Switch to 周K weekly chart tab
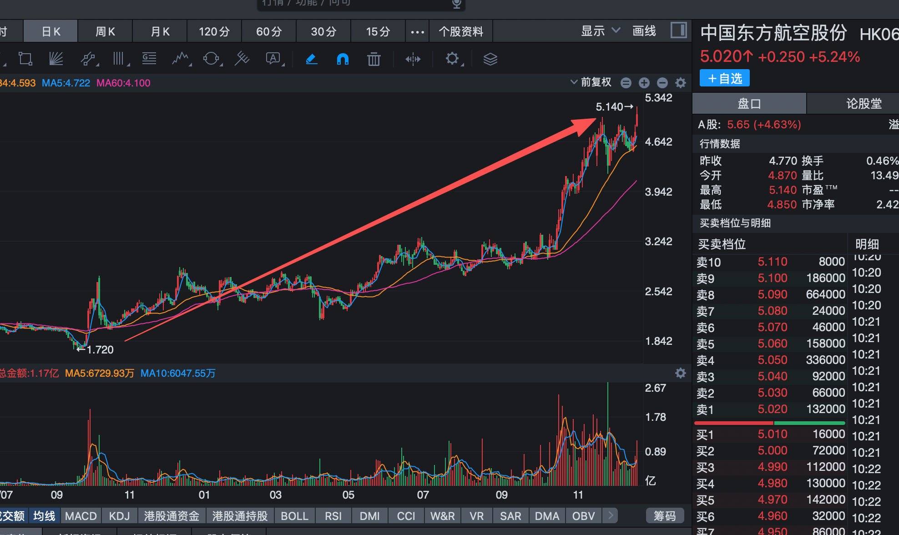Viewport: 899px width, 535px height. 105,31
